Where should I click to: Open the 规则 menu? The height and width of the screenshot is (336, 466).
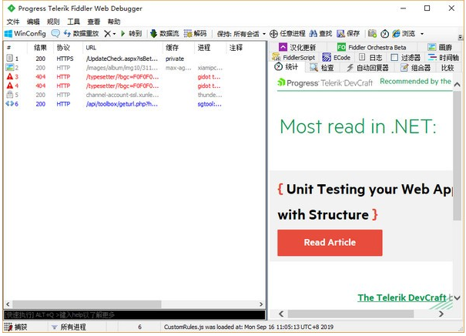click(x=53, y=22)
